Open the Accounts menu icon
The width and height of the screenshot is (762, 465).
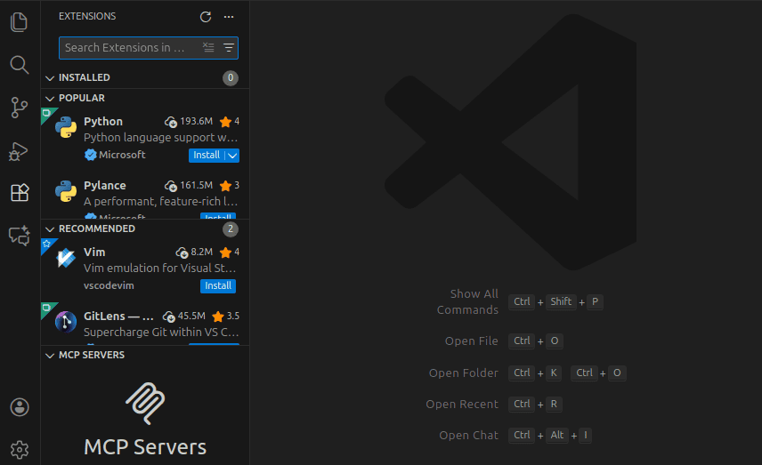(x=20, y=407)
